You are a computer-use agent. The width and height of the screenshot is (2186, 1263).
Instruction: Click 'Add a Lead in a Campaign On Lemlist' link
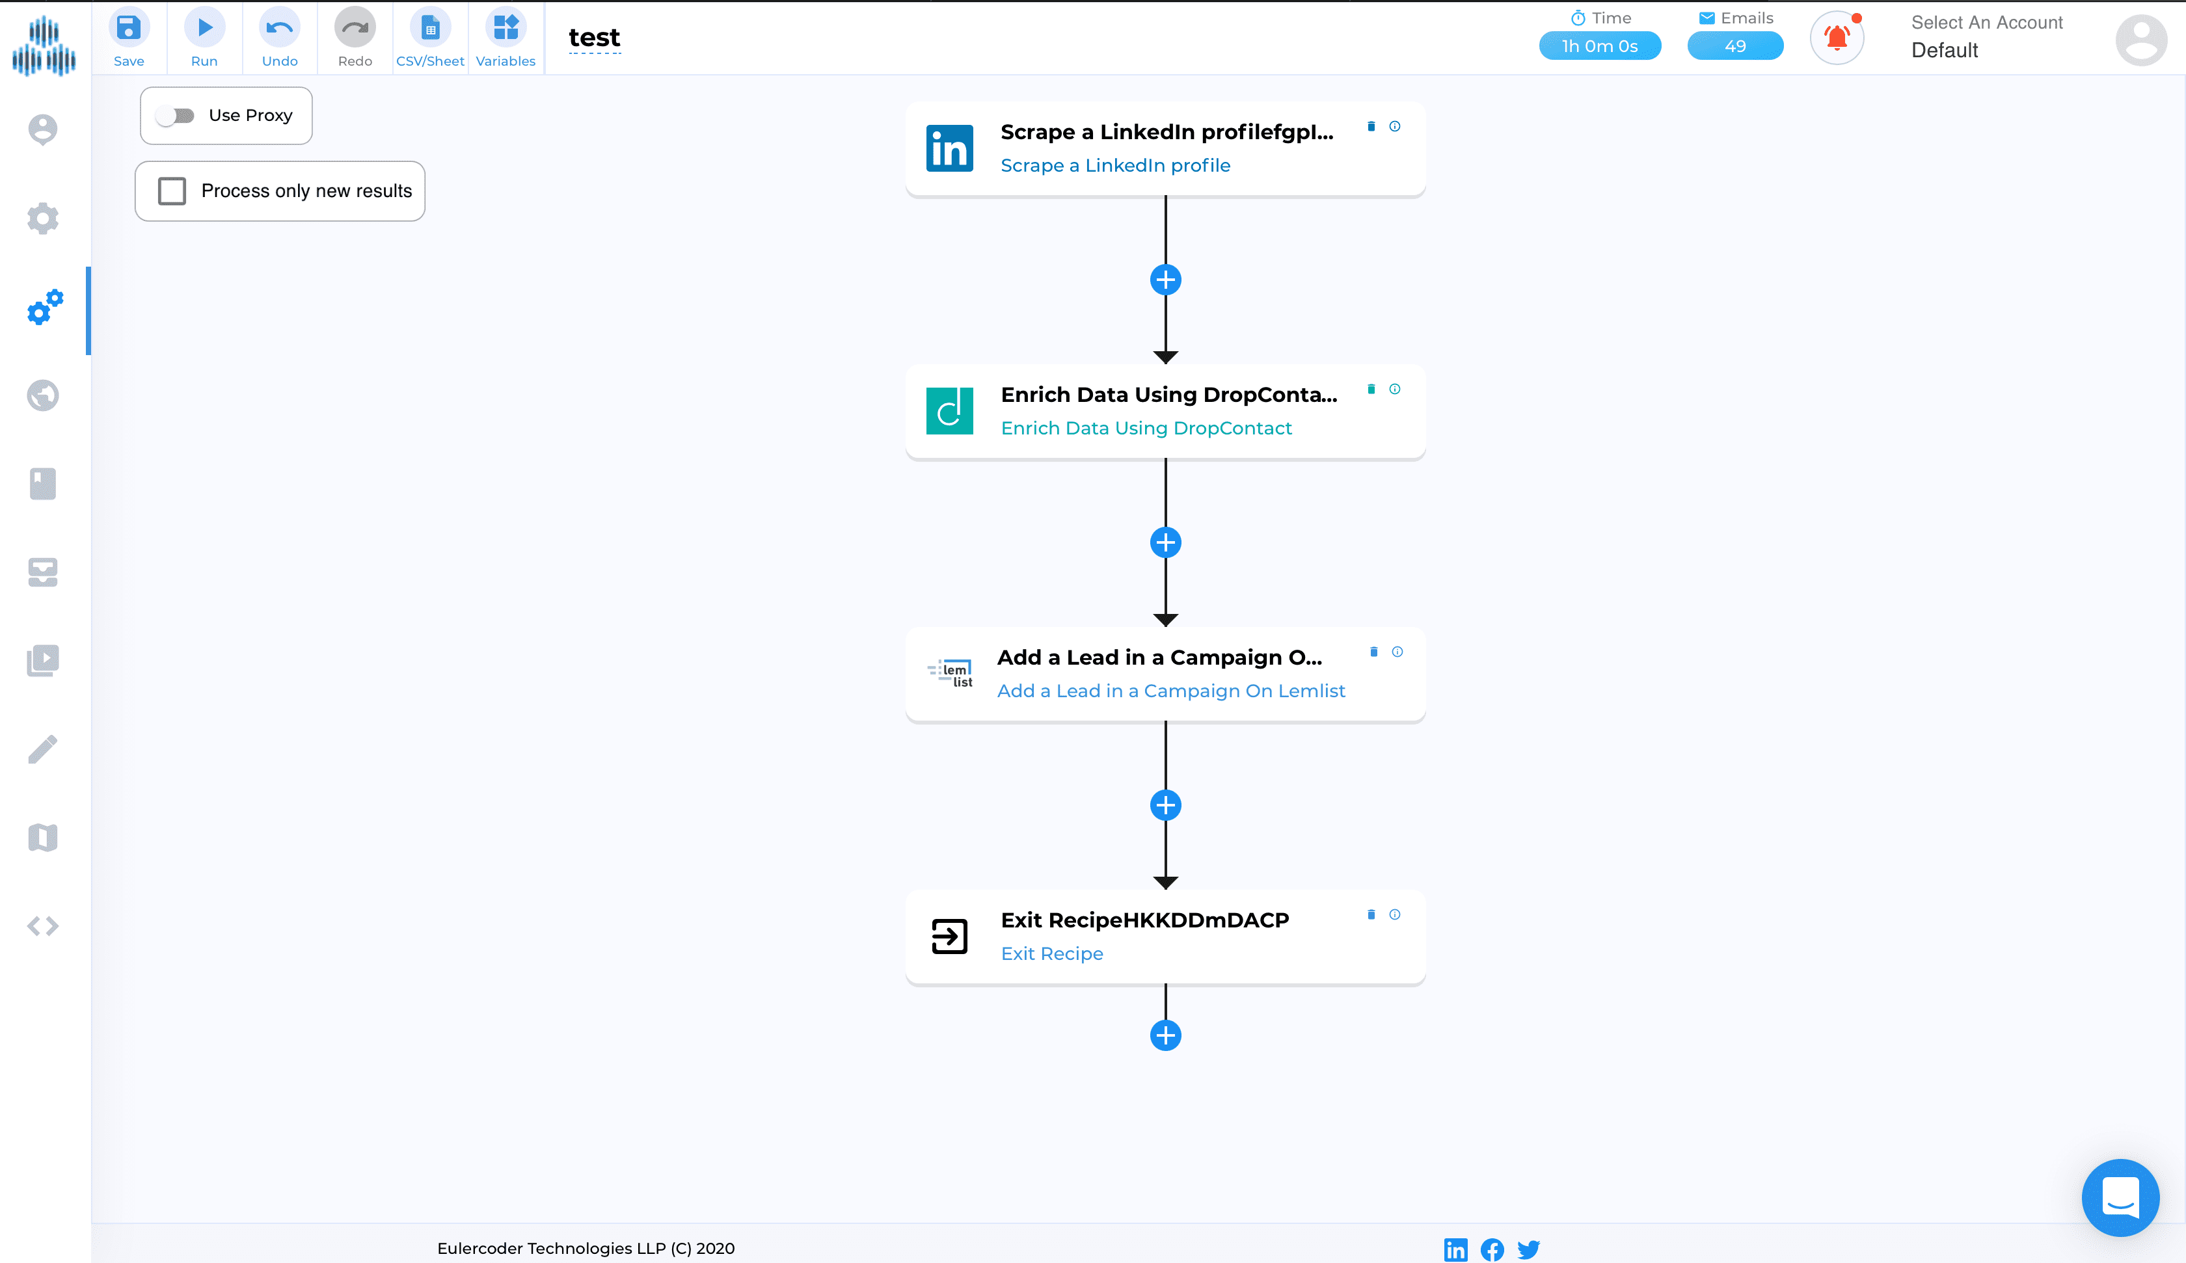[x=1171, y=691]
